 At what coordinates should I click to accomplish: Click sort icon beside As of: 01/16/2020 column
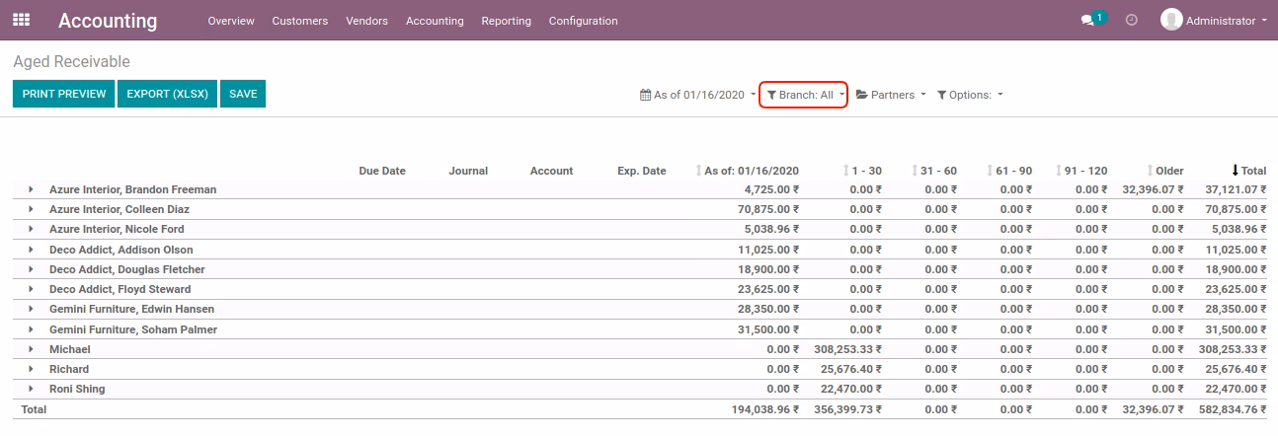pyautogui.click(x=699, y=171)
